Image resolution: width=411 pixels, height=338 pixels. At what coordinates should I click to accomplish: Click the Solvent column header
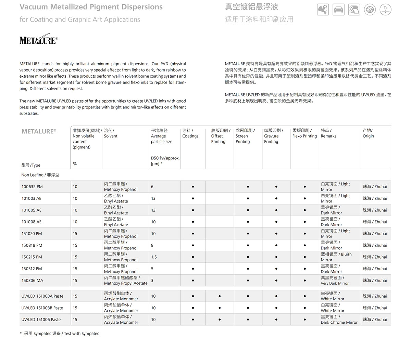(x=110, y=133)
